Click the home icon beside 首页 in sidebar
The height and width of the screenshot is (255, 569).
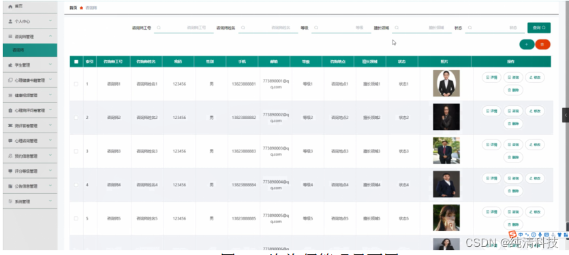click(x=10, y=6)
